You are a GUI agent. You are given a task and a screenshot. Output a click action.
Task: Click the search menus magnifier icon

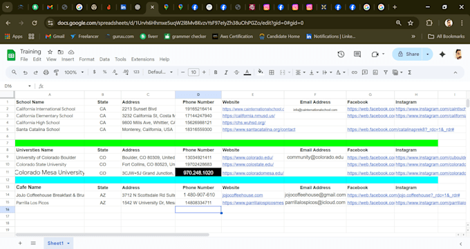click(14, 72)
